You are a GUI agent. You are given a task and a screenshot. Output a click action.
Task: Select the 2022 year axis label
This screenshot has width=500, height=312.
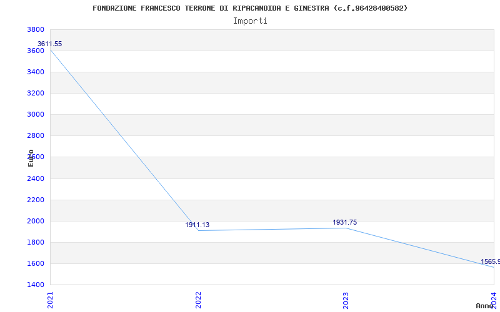(198, 300)
